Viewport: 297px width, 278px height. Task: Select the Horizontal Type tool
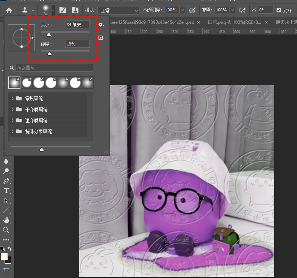coord(6,191)
